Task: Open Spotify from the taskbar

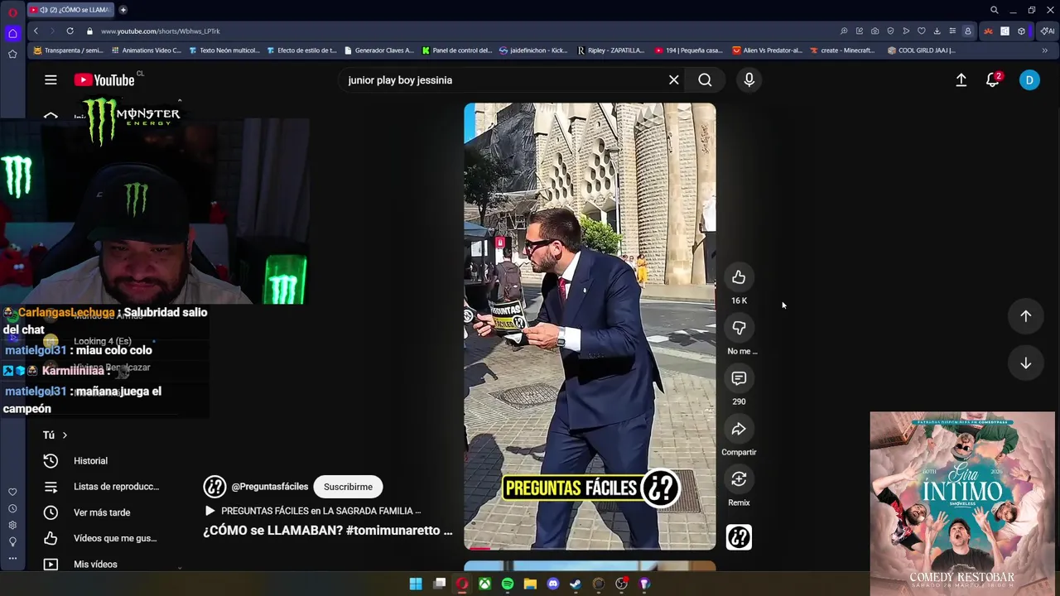Action: [x=507, y=584]
